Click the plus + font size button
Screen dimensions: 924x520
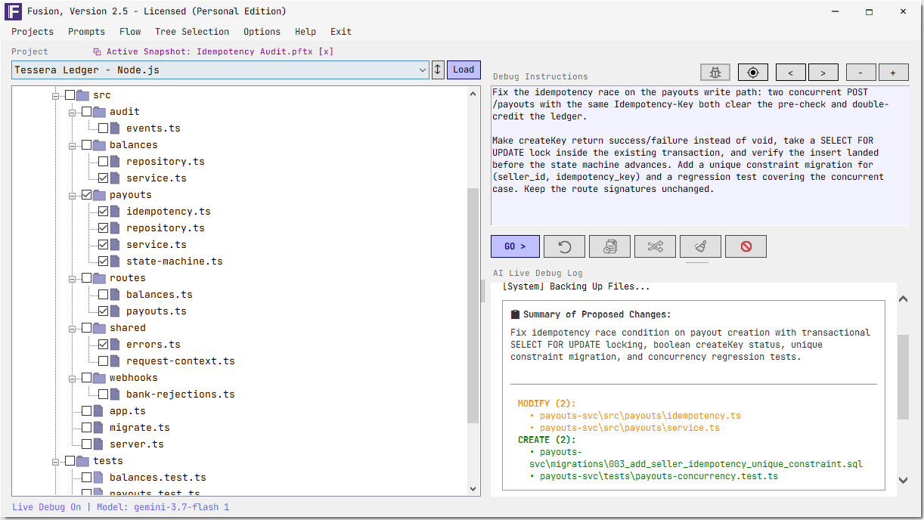[x=893, y=73]
